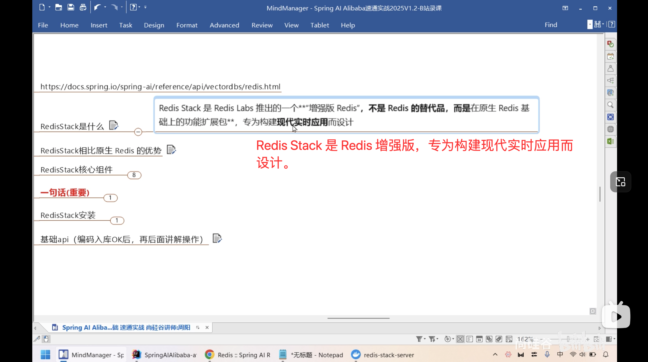Undo the last action
The image size is (648, 362).
(x=98, y=7)
